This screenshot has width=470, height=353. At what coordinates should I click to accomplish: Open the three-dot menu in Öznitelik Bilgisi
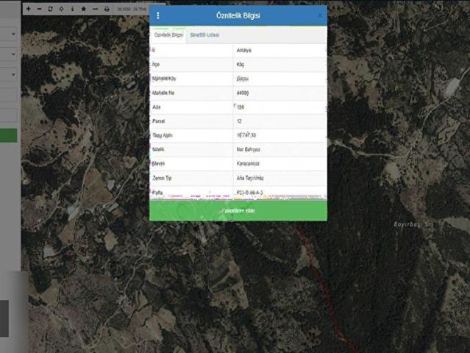point(158,15)
